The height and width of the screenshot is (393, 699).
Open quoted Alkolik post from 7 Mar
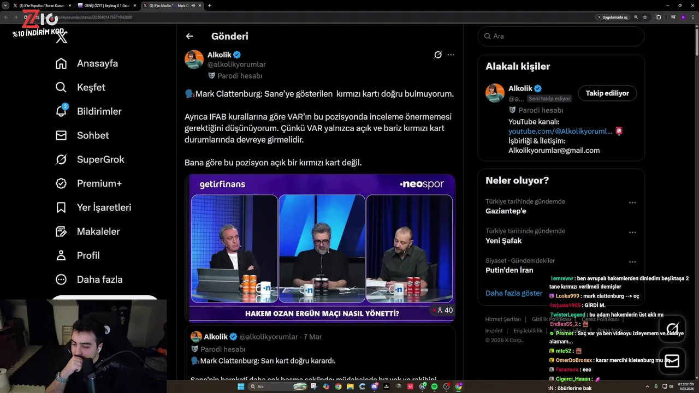point(320,354)
